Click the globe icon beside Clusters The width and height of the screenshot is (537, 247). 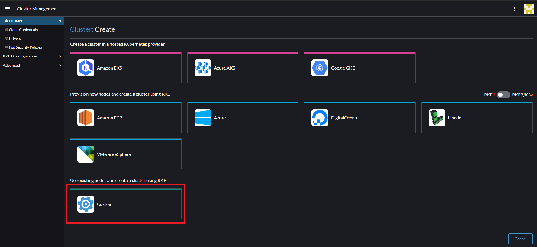(6, 21)
